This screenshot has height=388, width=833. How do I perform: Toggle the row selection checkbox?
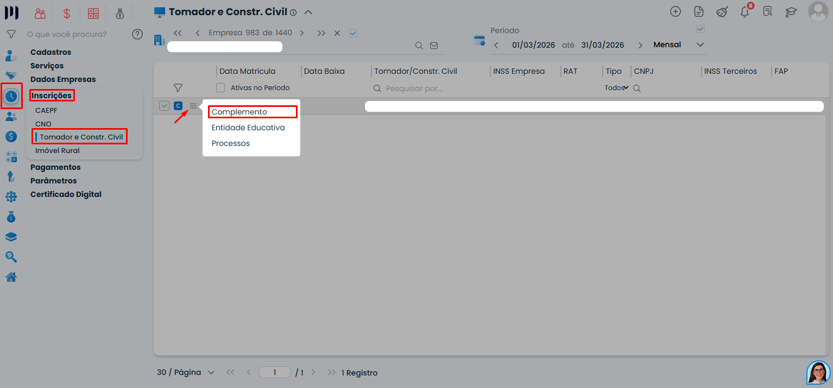pyautogui.click(x=164, y=106)
